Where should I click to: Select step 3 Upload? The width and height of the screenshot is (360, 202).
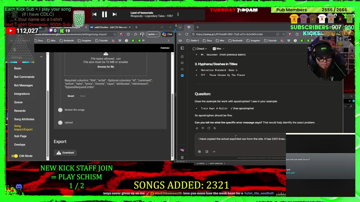pos(66,123)
